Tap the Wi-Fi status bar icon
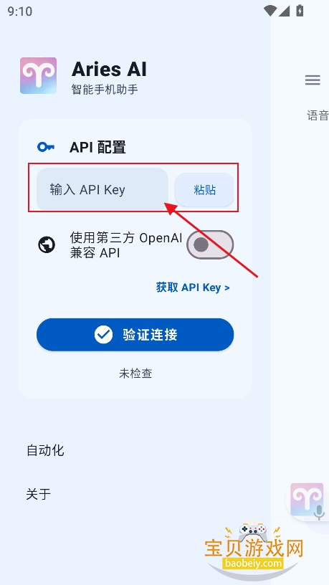329x585 pixels. 270,11
